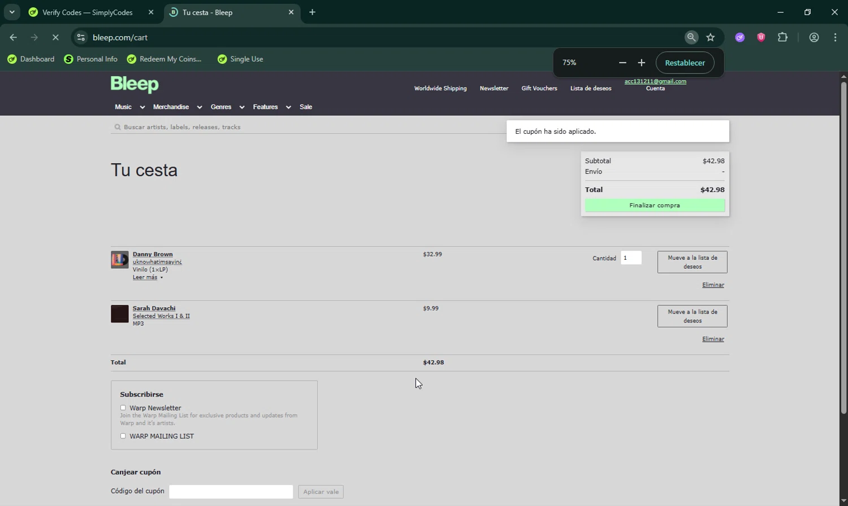Open the Chrome profile icon

pyautogui.click(x=814, y=37)
